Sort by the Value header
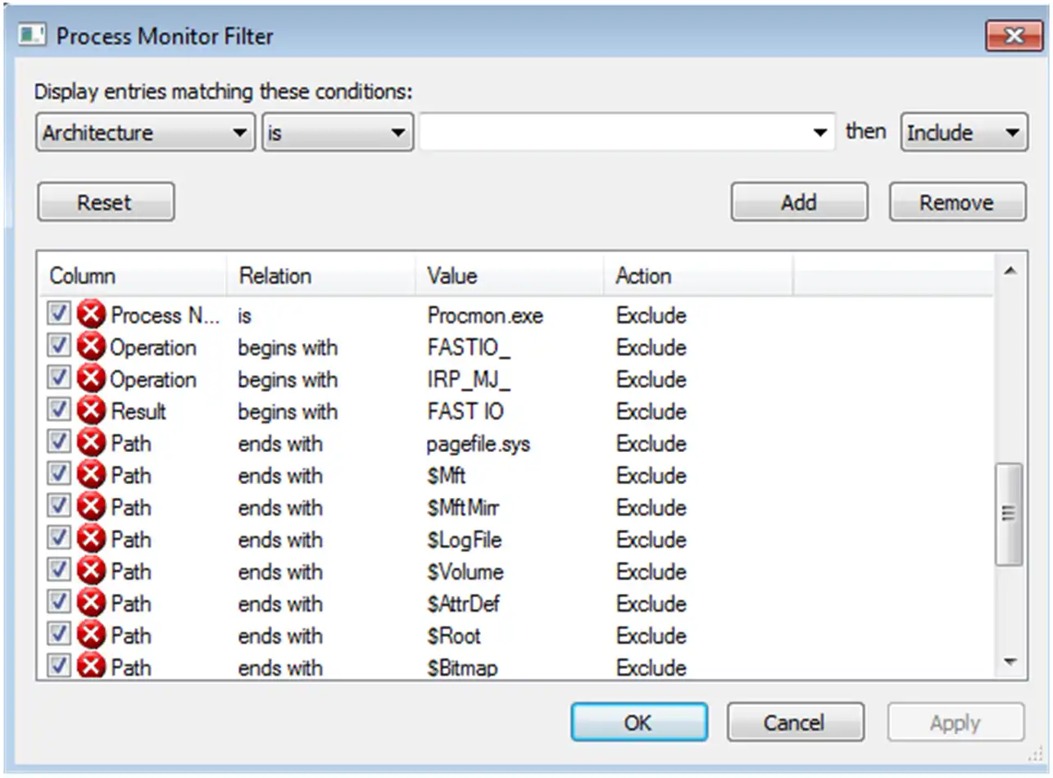 point(509,276)
